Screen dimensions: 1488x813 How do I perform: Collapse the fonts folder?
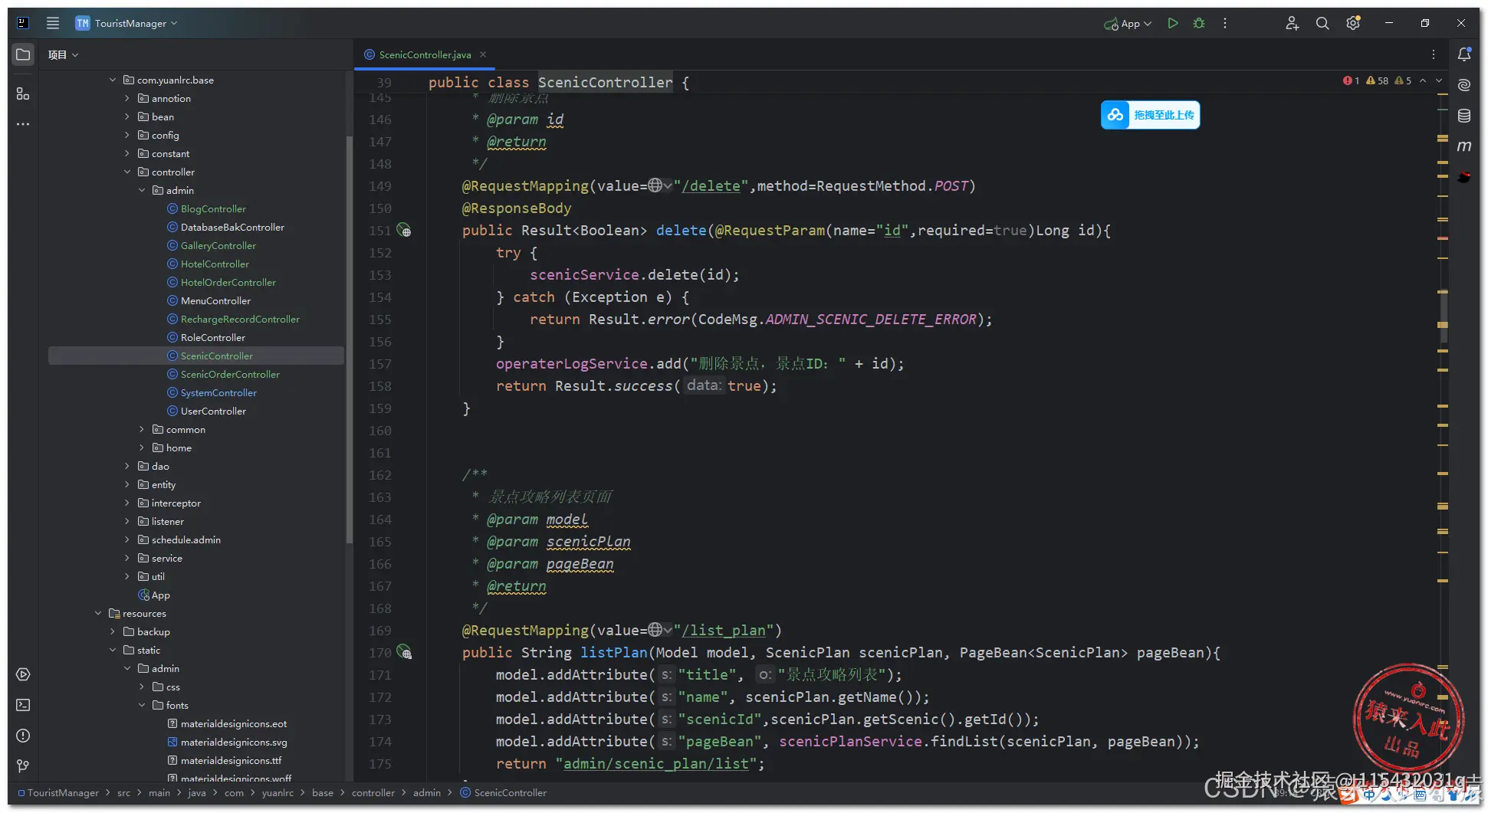pos(142,705)
